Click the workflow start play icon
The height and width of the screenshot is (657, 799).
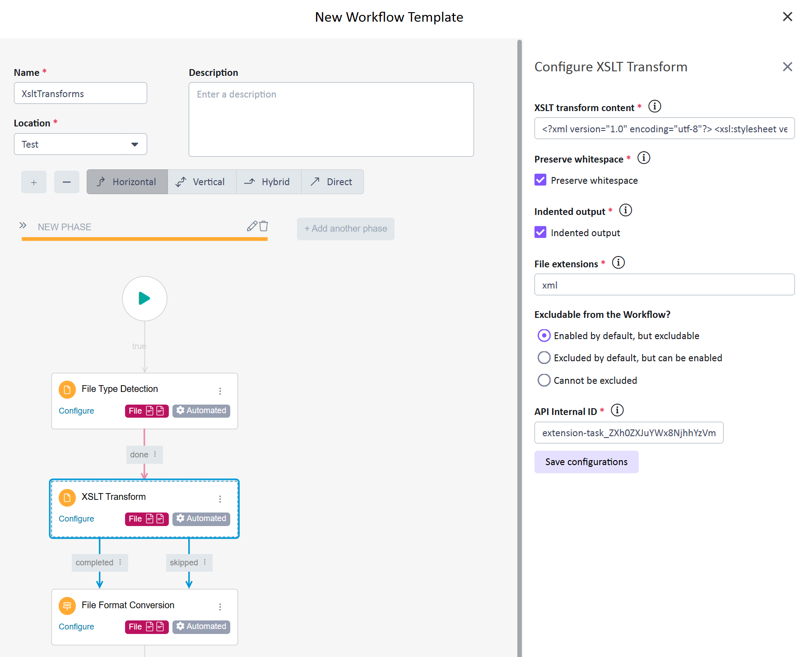144,298
